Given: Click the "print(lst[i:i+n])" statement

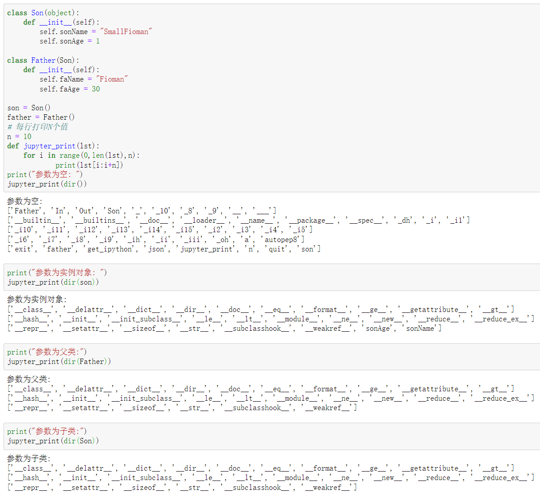Looking at the screenshot, I should pyautogui.click(x=89, y=165).
